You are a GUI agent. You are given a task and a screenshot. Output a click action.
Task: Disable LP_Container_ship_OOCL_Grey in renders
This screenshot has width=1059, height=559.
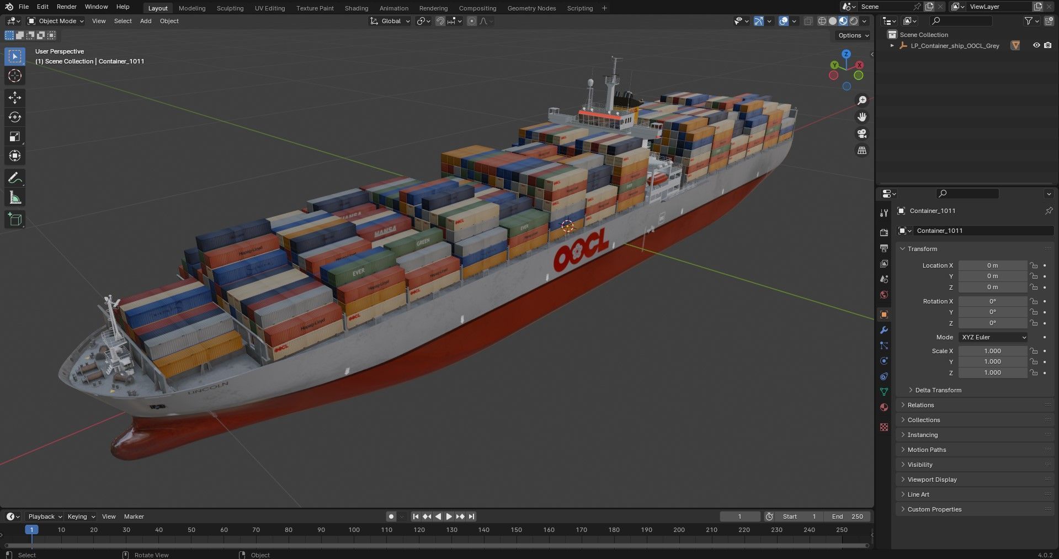pyautogui.click(x=1048, y=45)
